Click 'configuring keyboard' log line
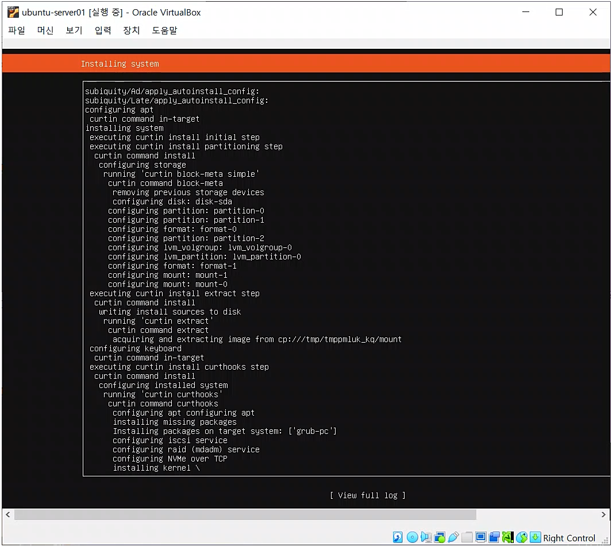Screen dimensions: 612x547 pos(136,348)
